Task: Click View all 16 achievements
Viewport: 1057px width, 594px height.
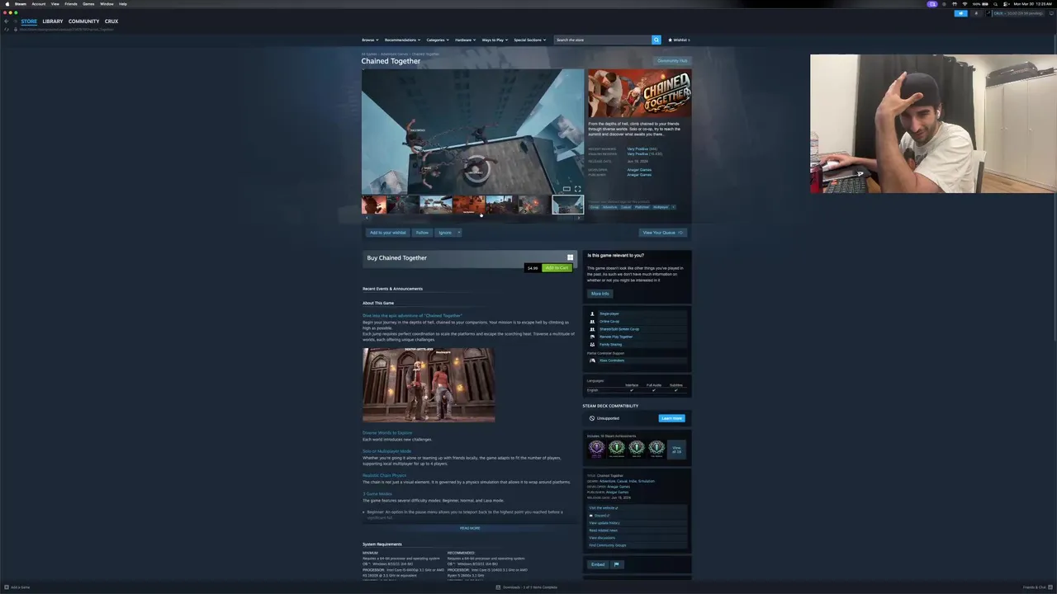Action: [676, 450]
